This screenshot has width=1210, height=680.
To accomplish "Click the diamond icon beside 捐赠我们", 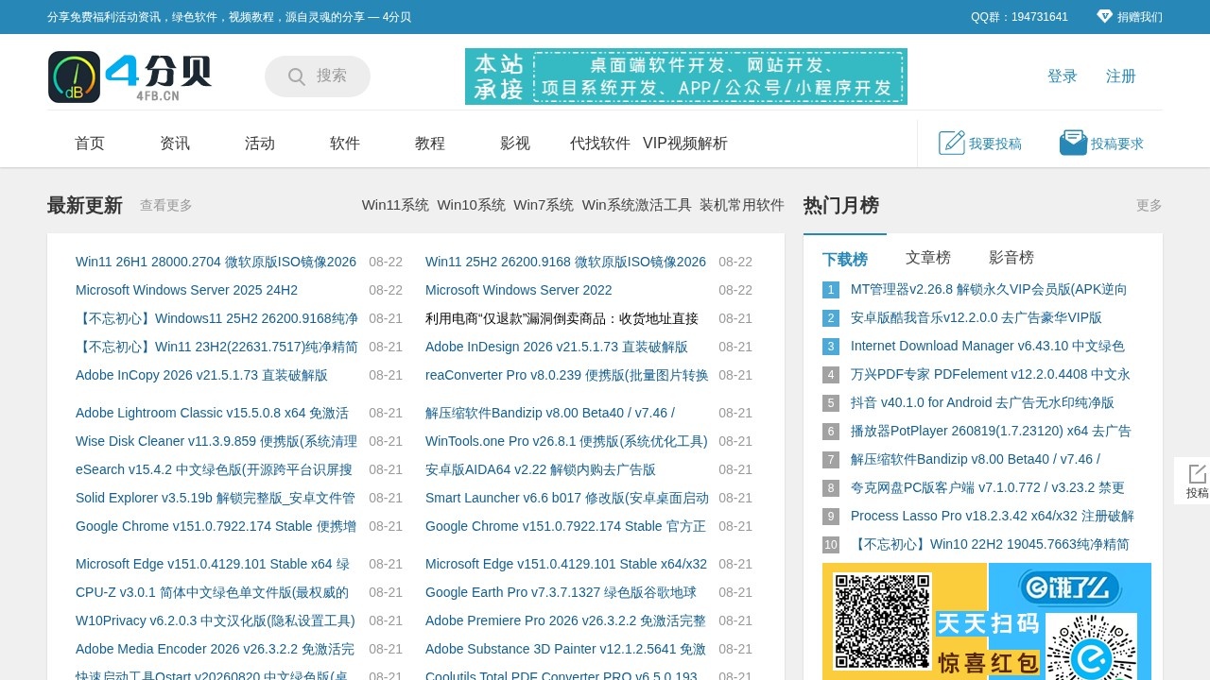I will (1104, 16).
